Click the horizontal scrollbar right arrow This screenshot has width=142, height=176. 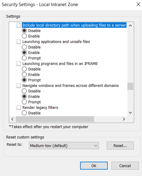click(124, 119)
